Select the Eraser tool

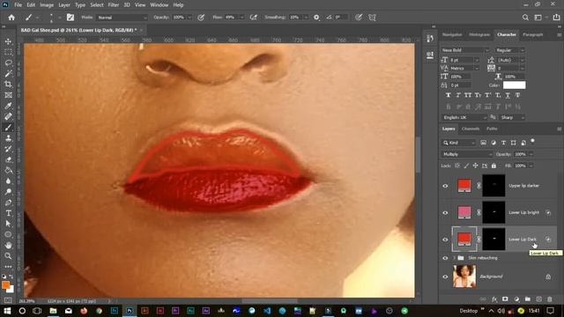tap(8, 159)
